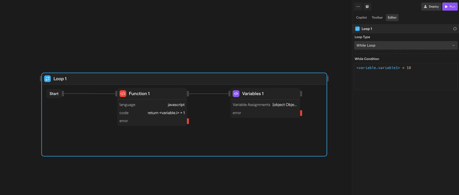The image size is (459, 195).
Task: Click the red Function 1 code icon
Action: pyautogui.click(x=123, y=94)
